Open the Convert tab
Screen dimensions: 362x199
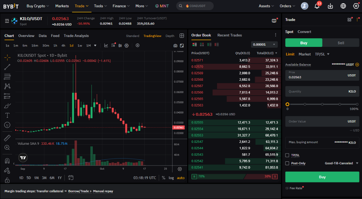[304, 31]
